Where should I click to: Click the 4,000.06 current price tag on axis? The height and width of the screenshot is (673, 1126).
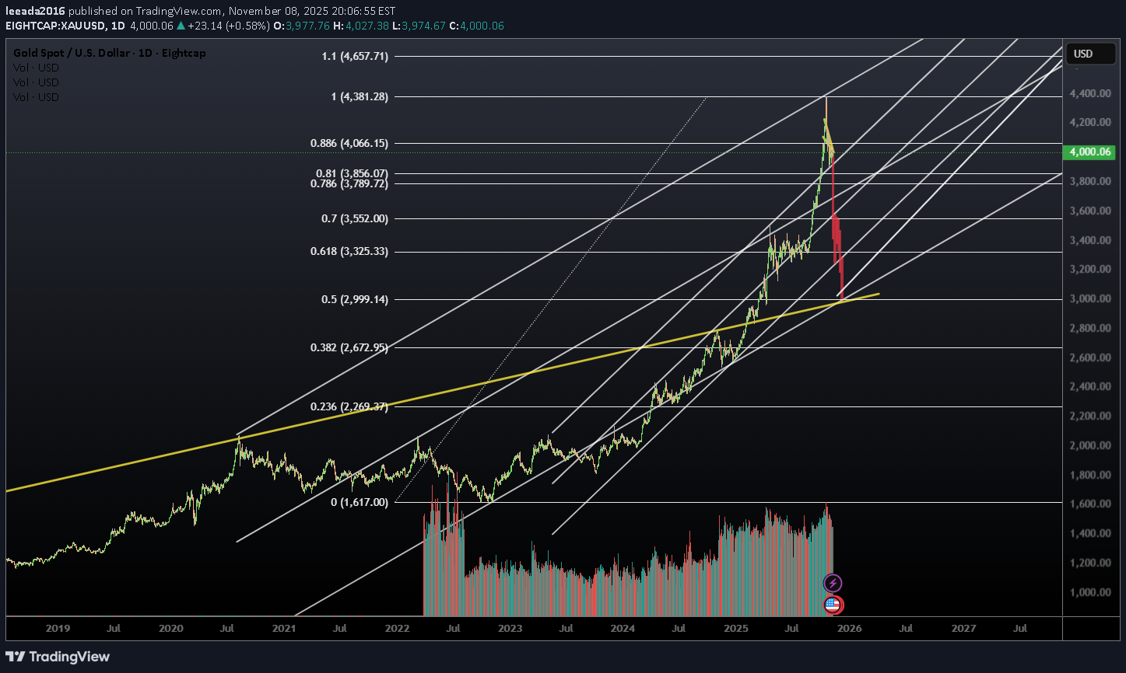(x=1093, y=153)
